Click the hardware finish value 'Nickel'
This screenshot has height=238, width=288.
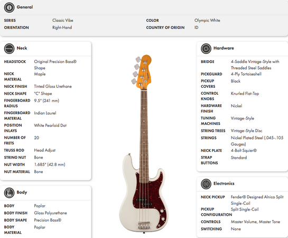point(236,106)
